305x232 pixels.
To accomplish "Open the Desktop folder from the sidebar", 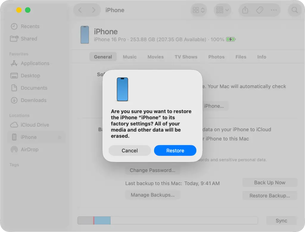I will [x=30, y=76].
